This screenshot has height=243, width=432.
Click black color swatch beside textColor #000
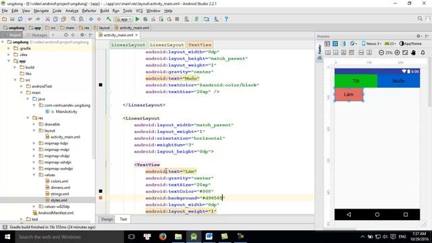click(101, 191)
